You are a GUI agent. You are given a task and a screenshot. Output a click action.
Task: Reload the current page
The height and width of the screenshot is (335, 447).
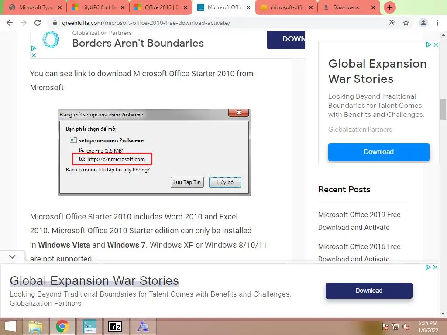(38, 23)
